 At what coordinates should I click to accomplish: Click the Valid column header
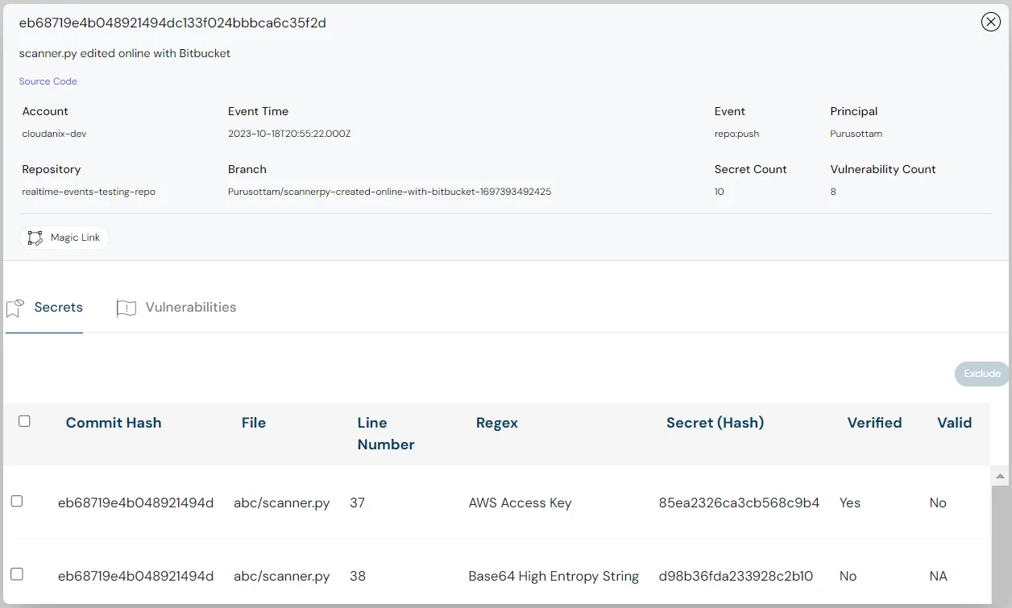pos(954,423)
